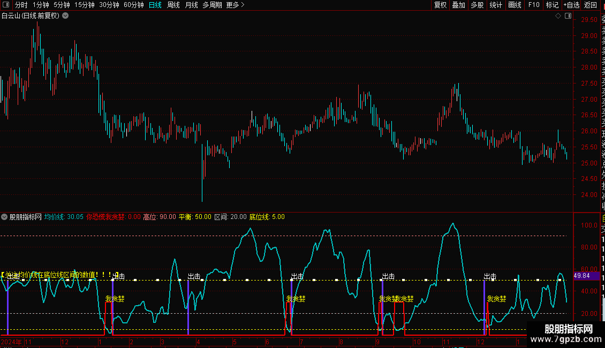The image size is (605, 348).
Task: Add stock via +自选 button
Action: pos(571,5)
